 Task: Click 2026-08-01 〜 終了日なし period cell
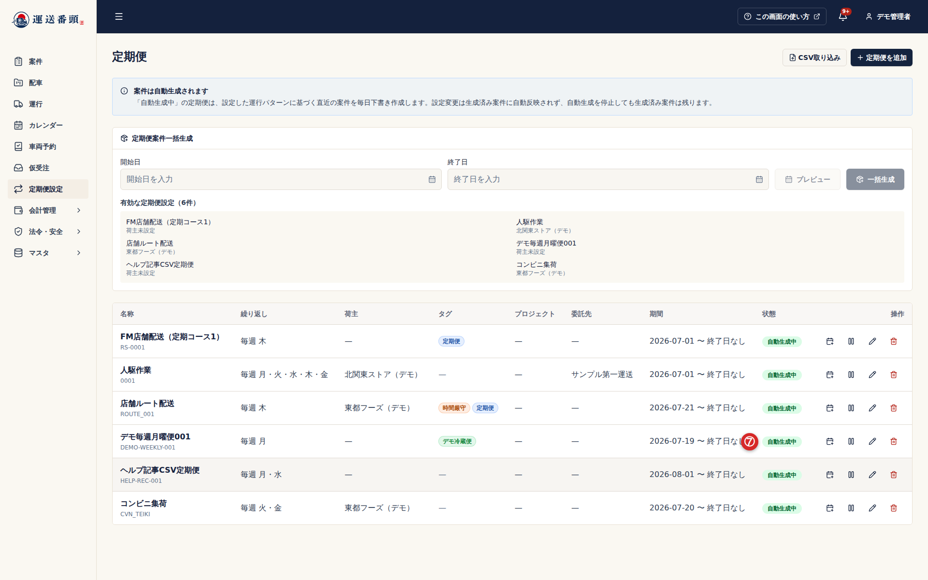pos(697,475)
